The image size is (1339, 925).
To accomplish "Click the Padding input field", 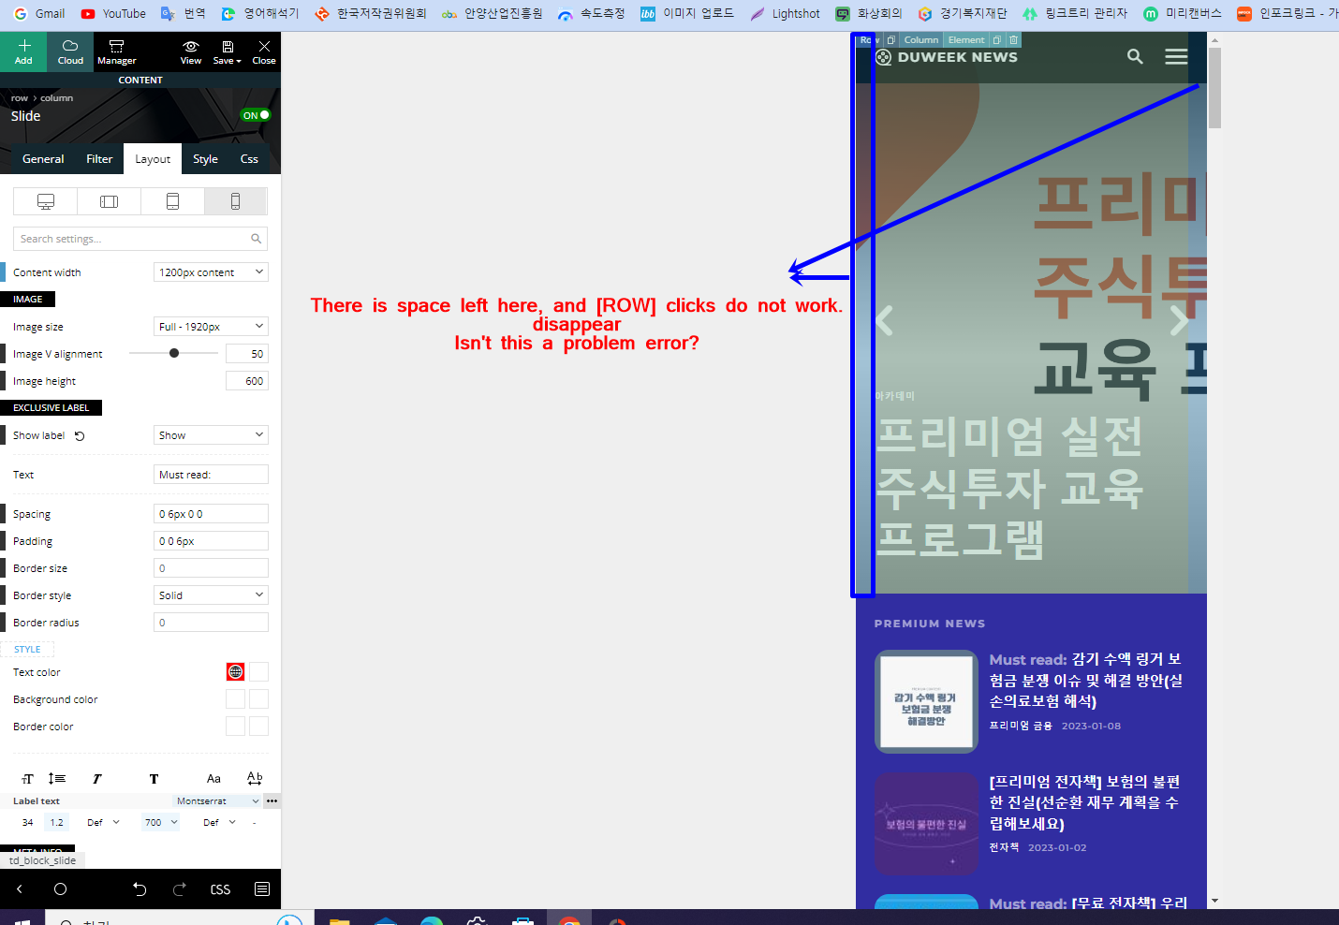I will (211, 541).
